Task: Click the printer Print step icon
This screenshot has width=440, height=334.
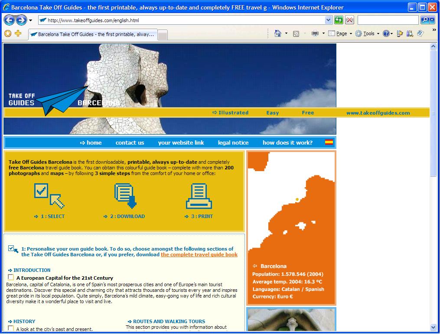Action: [x=199, y=196]
